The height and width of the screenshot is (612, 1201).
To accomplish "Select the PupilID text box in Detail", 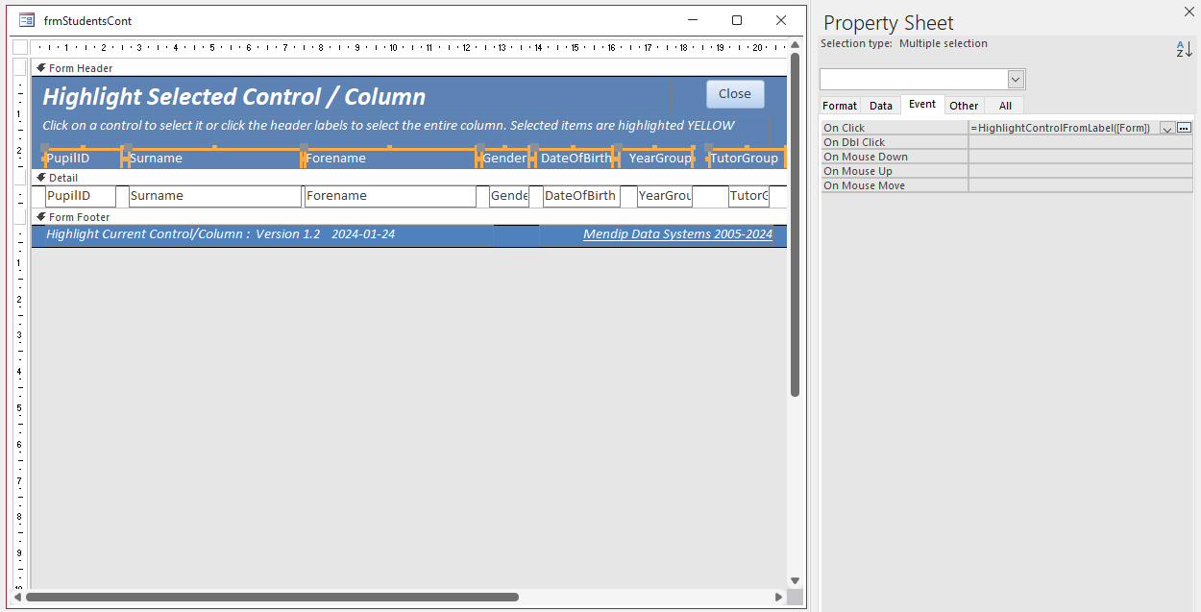I will (x=81, y=196).
